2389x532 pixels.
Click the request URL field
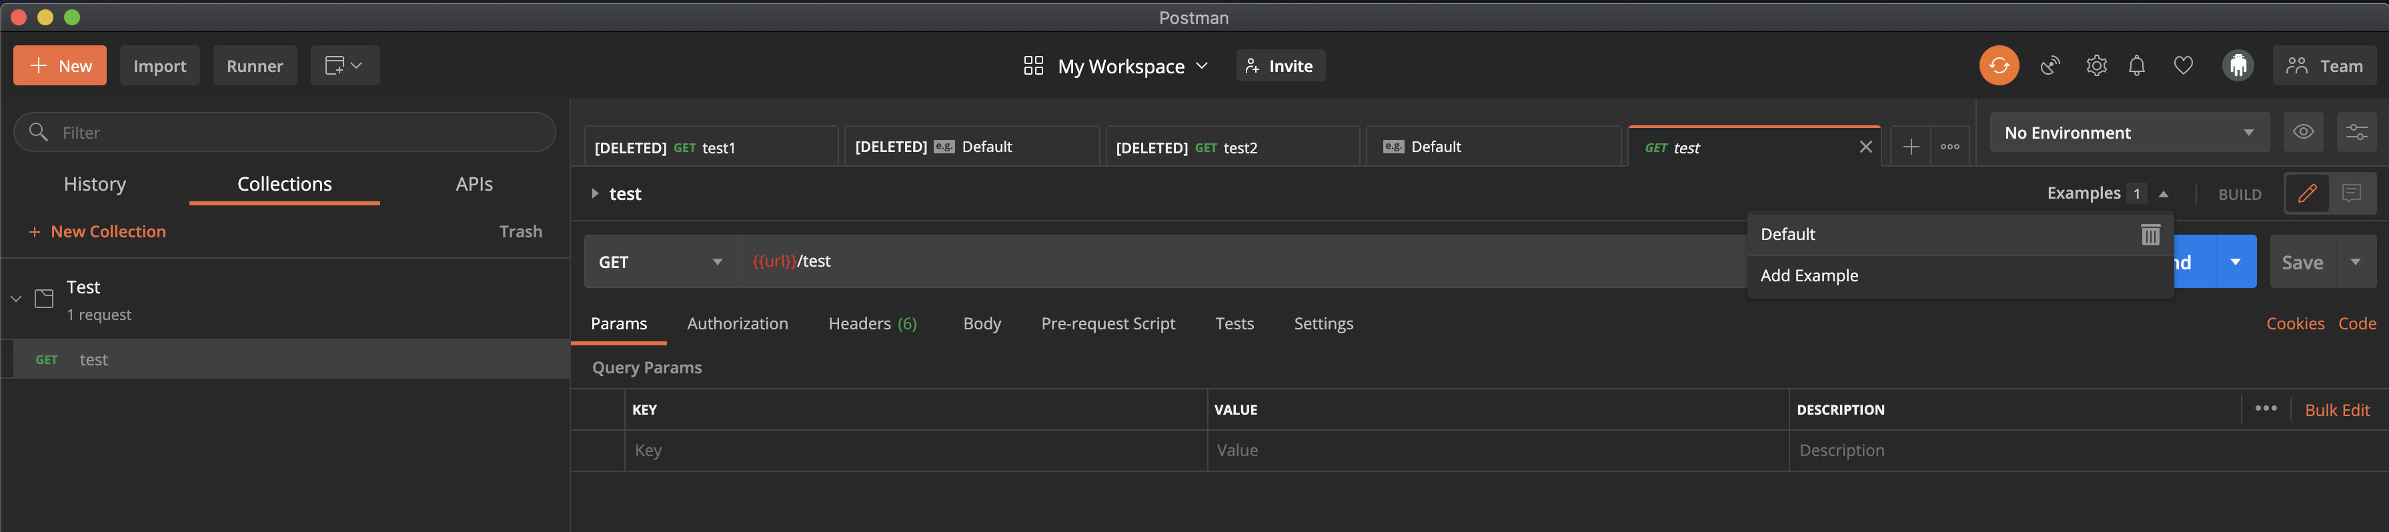point(1243,261)
